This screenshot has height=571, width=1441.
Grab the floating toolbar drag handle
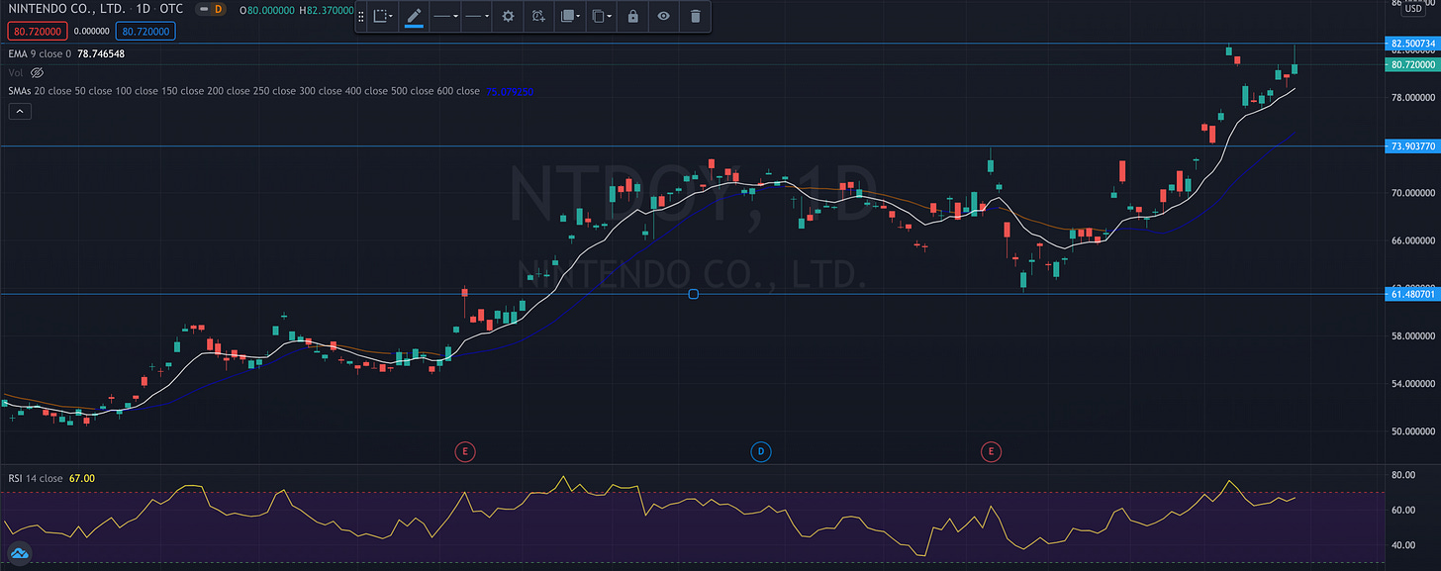click(x=360, y=17)
